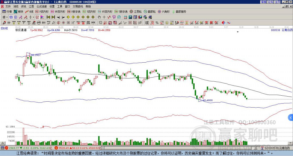Jump to the first bar icon

click(48, 17)
